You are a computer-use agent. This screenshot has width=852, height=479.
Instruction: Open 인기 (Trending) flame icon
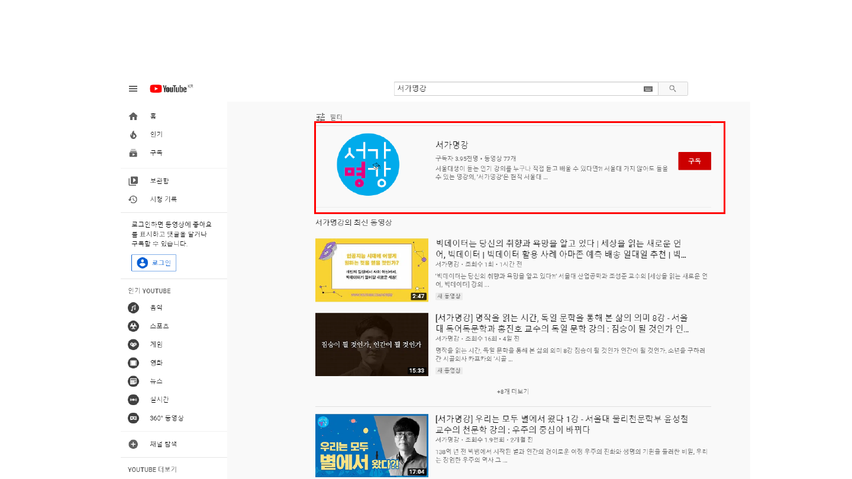[133, 135]
